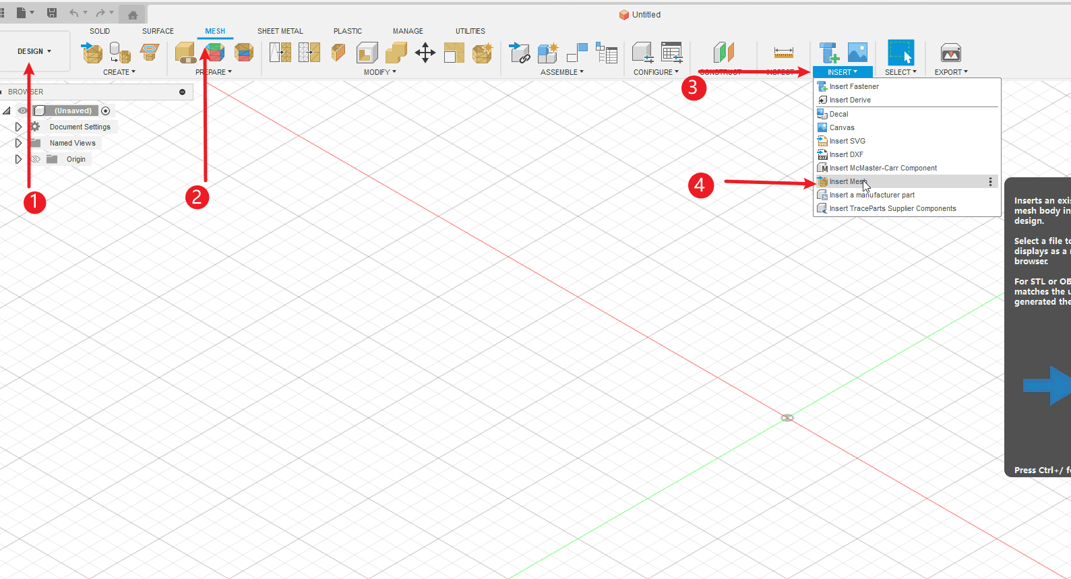Click the three-dot options beside Insert Mesh
Viewport: 1071px width, 579px height.
990,181
